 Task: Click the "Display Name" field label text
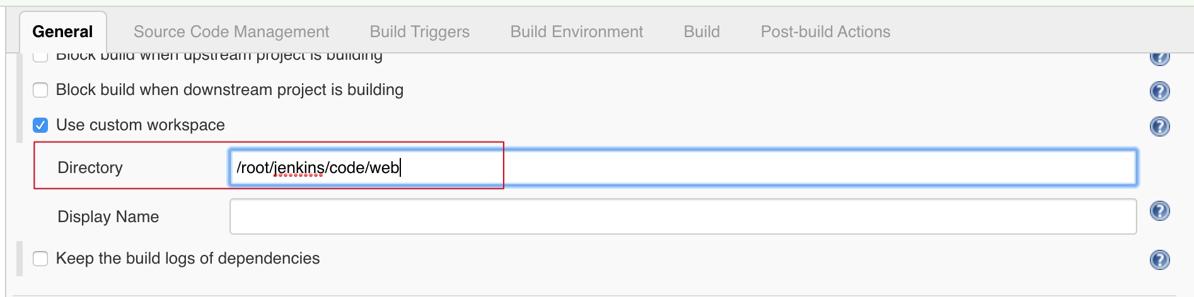point(108,216)
